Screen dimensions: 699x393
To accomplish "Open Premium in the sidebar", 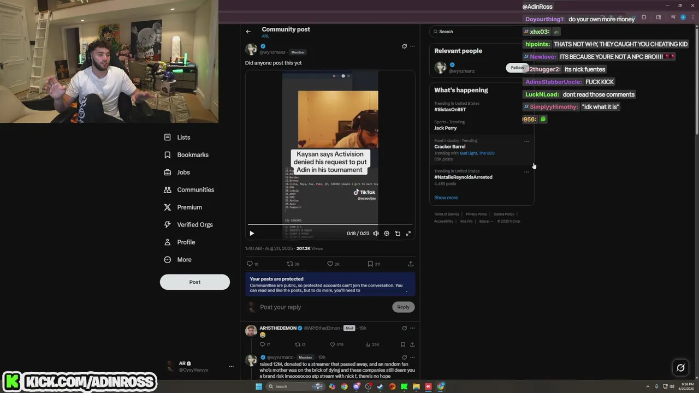I will coord(183,207).
